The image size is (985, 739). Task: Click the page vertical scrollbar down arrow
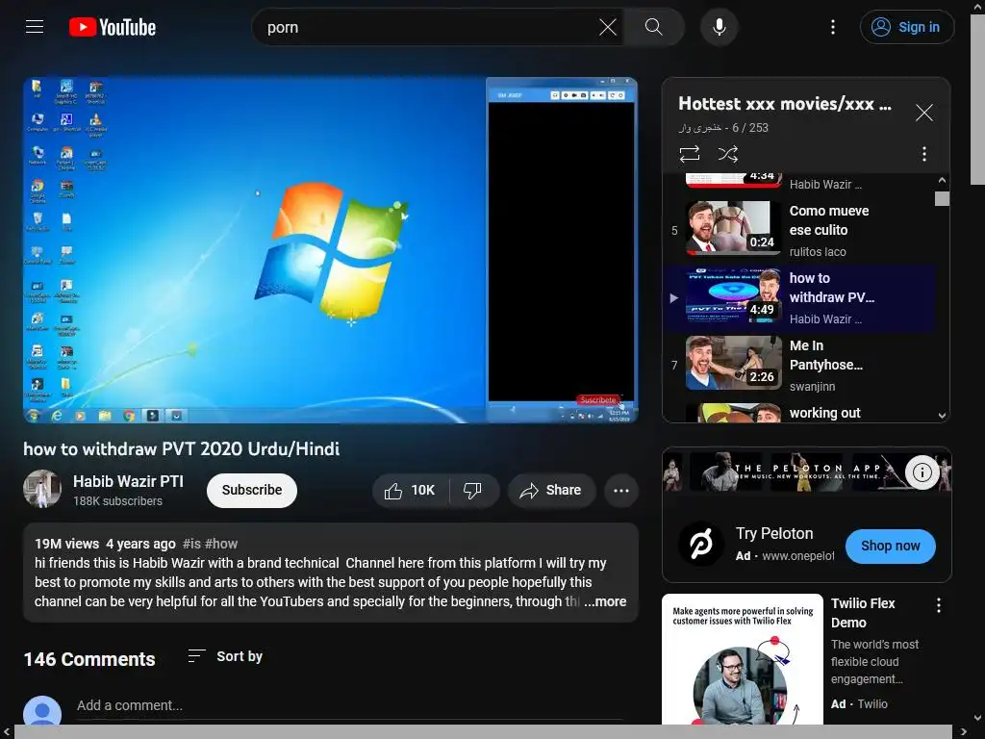(x=977, y=718)
